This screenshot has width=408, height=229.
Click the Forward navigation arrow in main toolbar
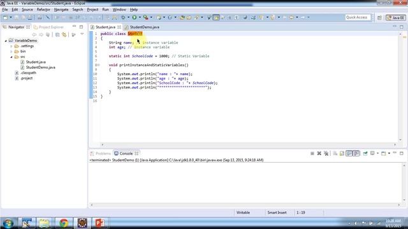(x=303, y=17)
